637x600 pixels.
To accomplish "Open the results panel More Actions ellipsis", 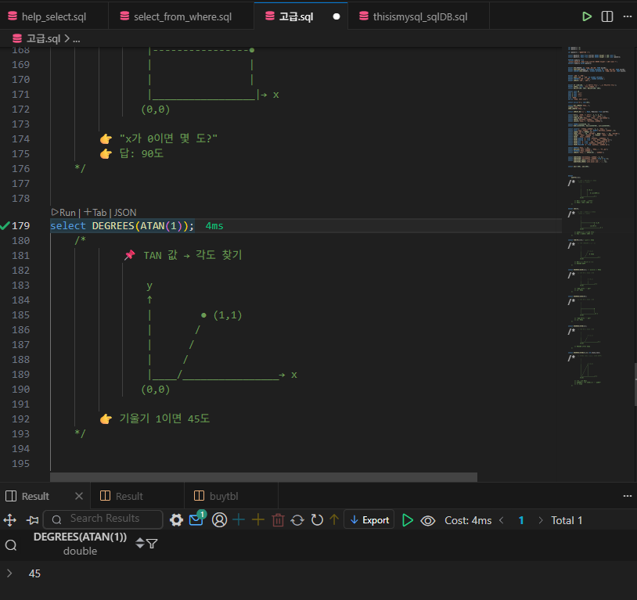I will (x=628, y=496).
